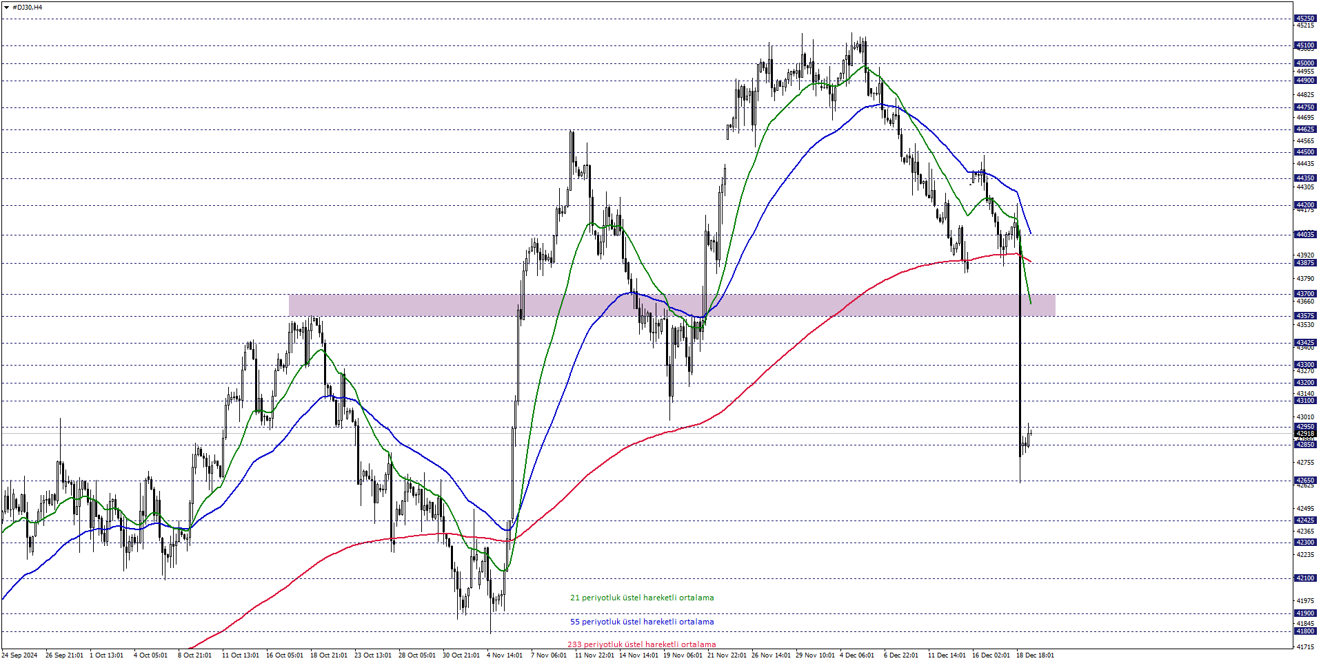This screenshot has height=663, width=1321.
Task: Click the 4 Oct 05:01 time label
Action: 150,655
